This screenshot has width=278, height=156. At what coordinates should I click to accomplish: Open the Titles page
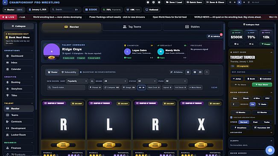point(19,95)
